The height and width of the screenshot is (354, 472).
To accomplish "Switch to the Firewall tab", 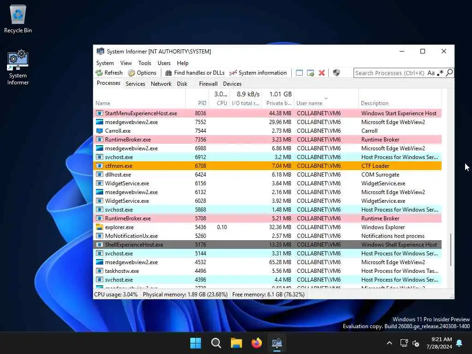I will [x=208, y=84].
